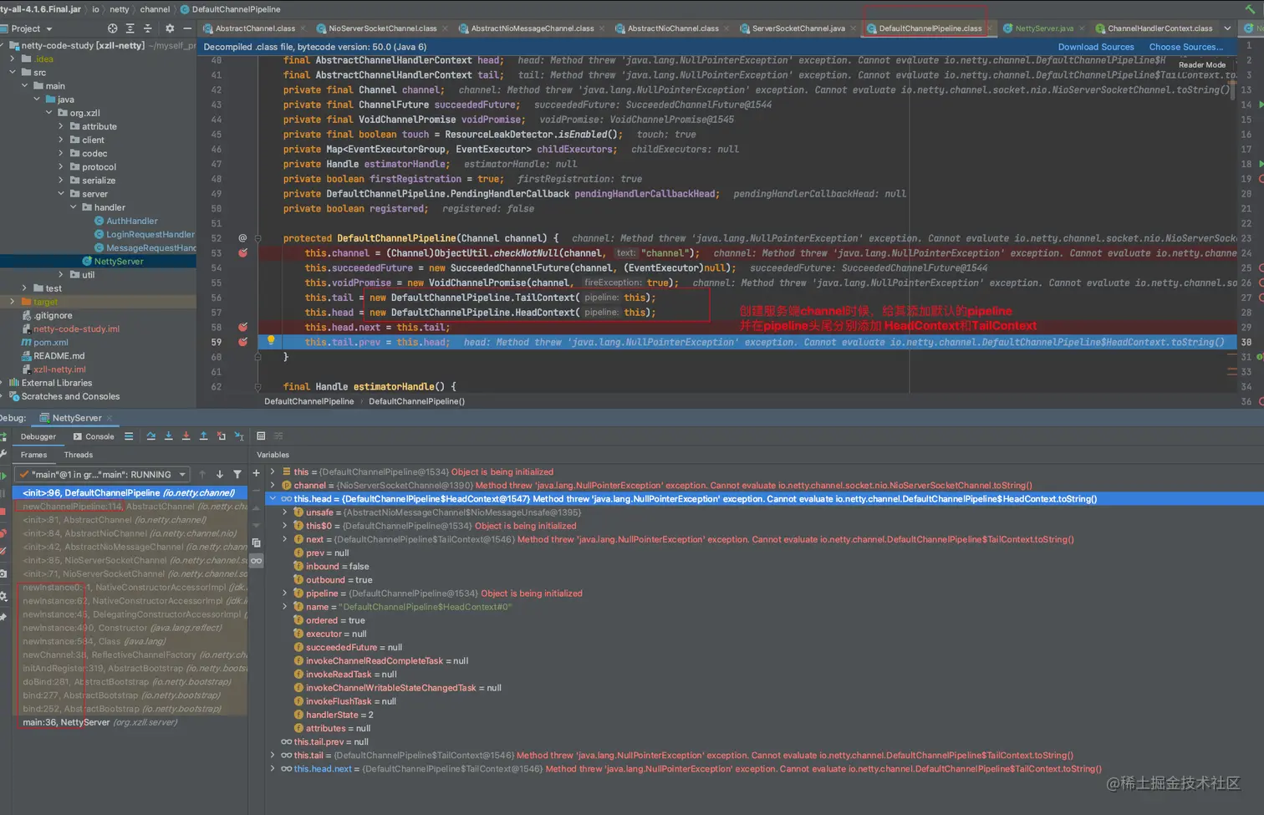Click the Resume Program green arrow

(x=3, y=476)
